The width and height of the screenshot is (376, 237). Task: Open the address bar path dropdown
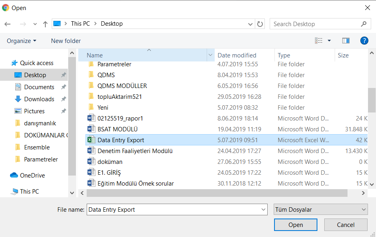[250, 24]
